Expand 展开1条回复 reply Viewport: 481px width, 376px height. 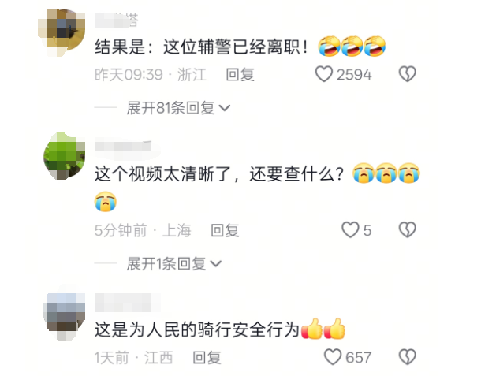pos(174,264)
